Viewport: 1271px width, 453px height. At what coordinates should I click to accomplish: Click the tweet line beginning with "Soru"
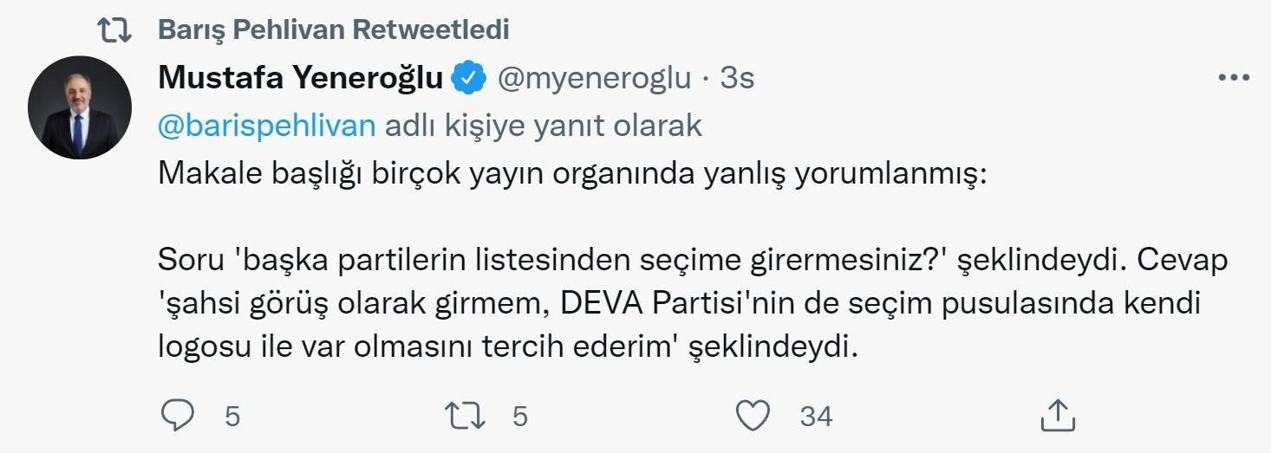[694, 260]
